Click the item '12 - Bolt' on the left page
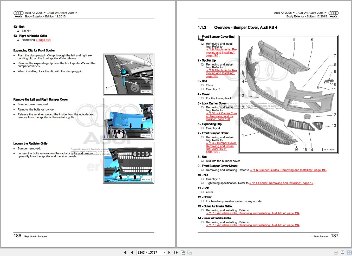Image resolution: width=352 pixels, height=256 pixels. (x=19, y=27)
